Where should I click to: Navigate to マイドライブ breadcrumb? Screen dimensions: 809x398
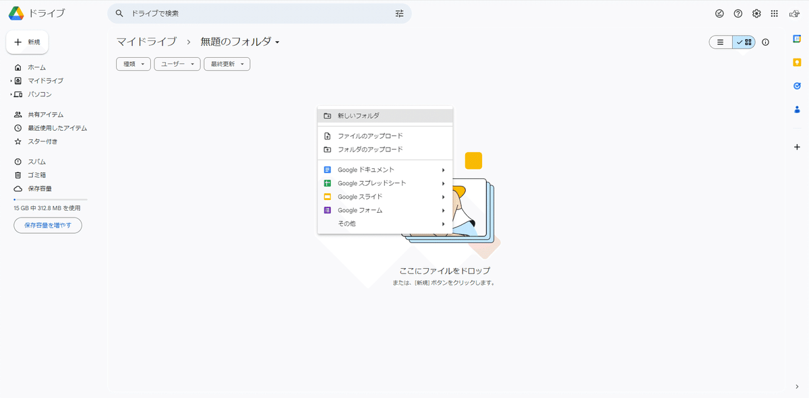(x=146, y=42)
